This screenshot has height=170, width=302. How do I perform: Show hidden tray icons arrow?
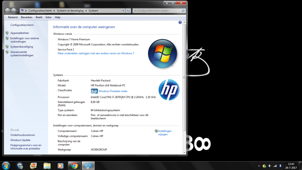click(x=259, y=166)
